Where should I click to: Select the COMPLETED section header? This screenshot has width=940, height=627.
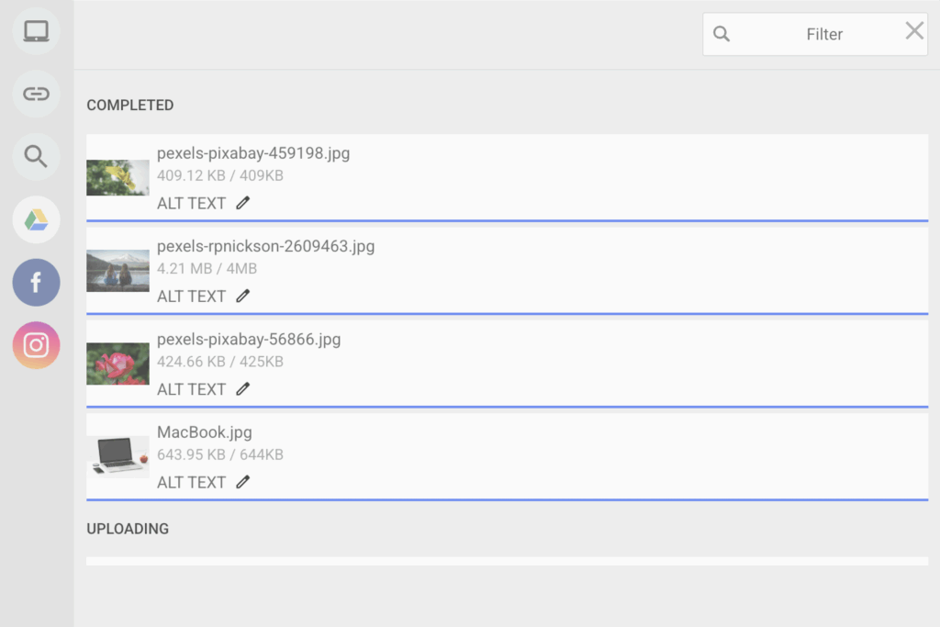(129, 105)
